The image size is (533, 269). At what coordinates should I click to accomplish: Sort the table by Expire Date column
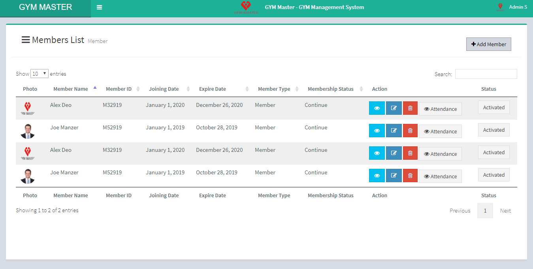pos(213,89)
